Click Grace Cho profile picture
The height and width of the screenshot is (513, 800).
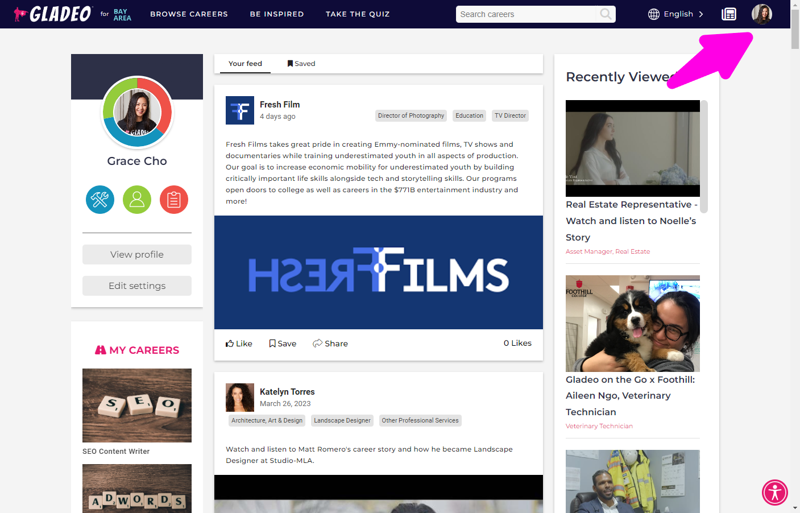[x=137, y=112]
